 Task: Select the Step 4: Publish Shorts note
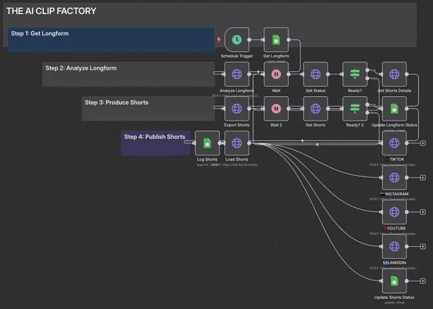click(155, 143)
